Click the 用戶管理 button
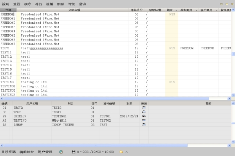 tap(45, 151)
